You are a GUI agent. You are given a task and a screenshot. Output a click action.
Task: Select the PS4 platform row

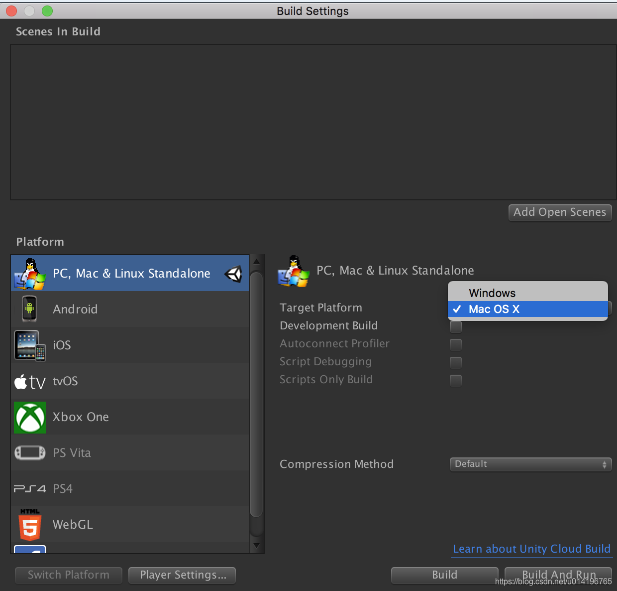pos(130,488)
